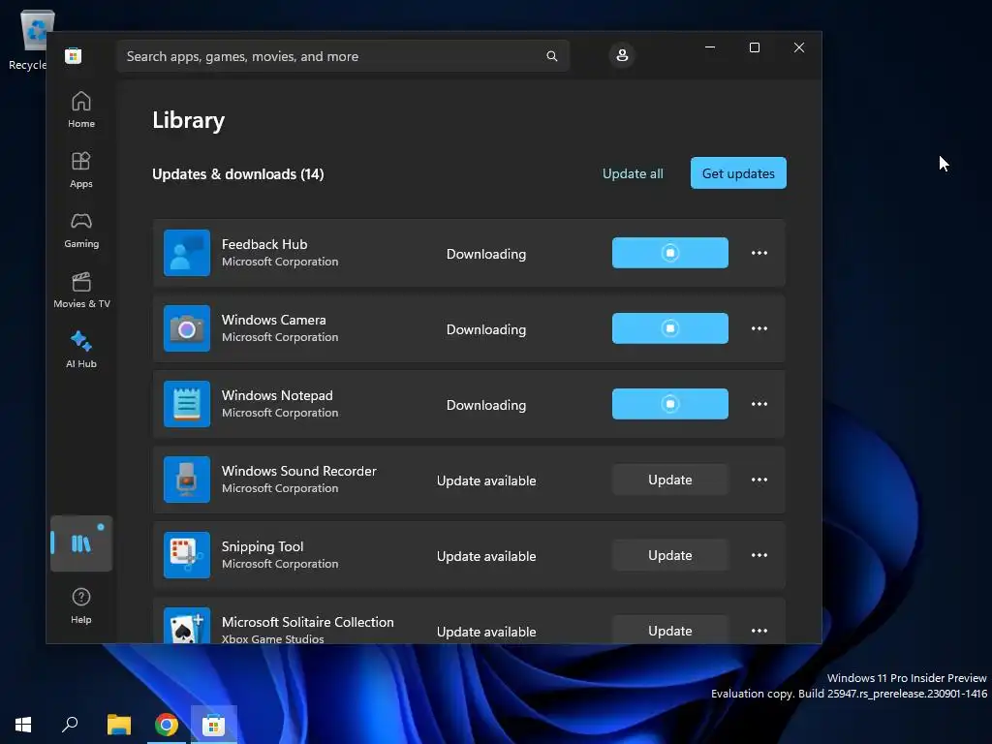Open the Windows Start menu
992x744 pixels.
(23, 725)
